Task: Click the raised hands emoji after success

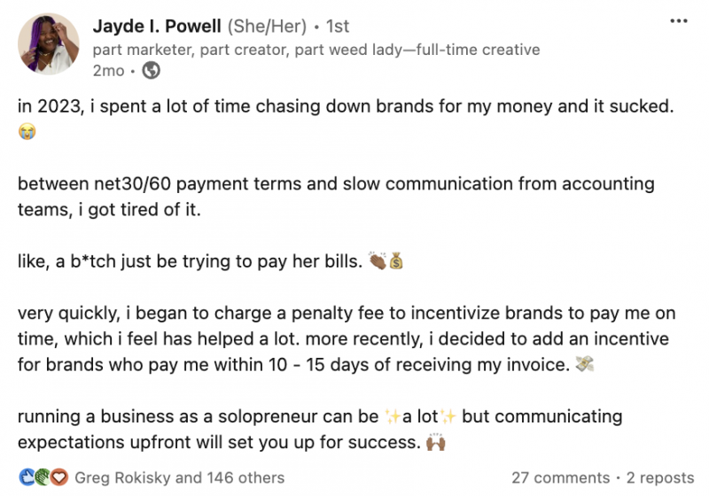Action: coord(436,442)
